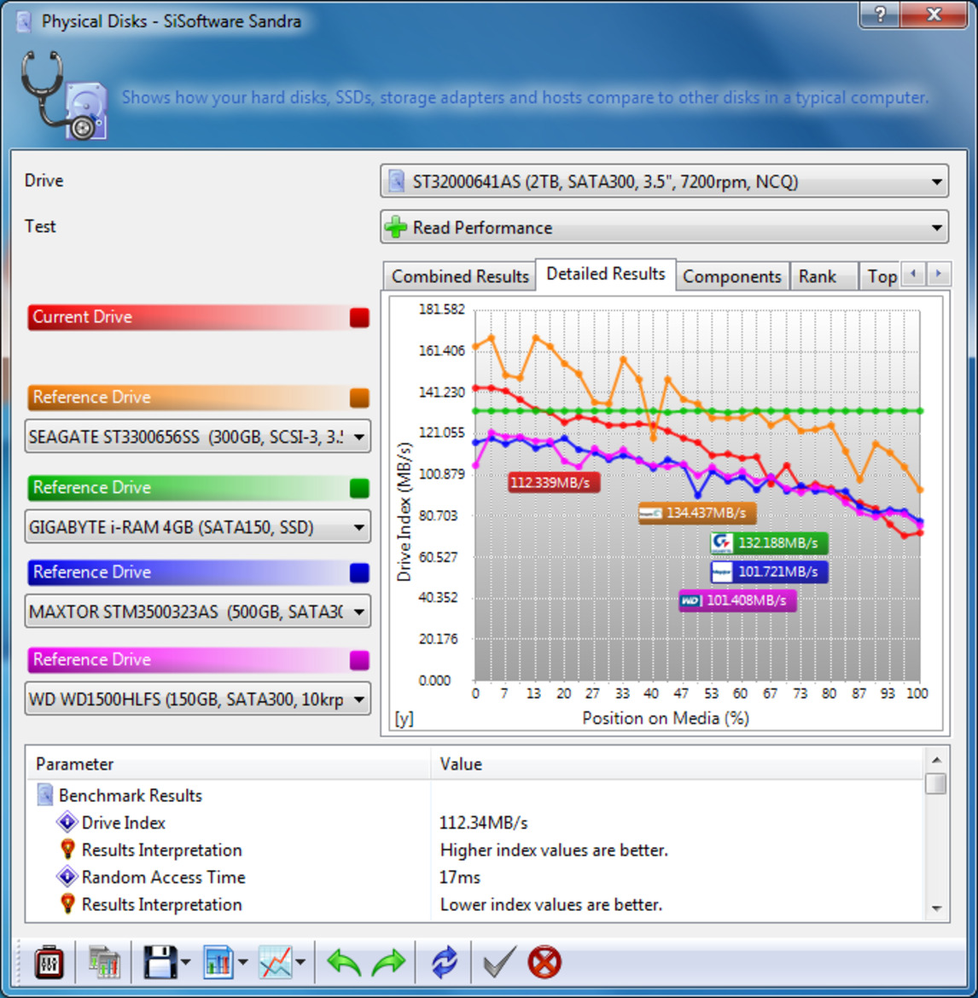Open the SEAGATE ST3300656SS reference drive dropdown

[197, 437]
